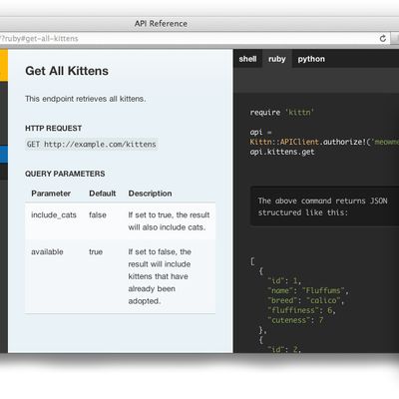
Task: Click the Kittn::APIClient.authorize! code line
Action: tap(324, 142)
